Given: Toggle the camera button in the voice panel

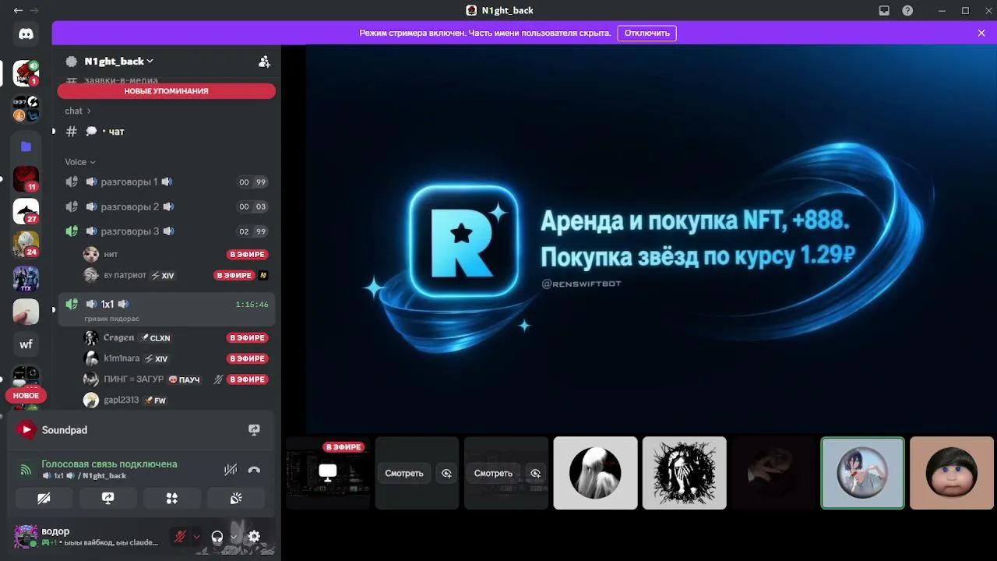Looking at the screenshot, I should [44, 499].
